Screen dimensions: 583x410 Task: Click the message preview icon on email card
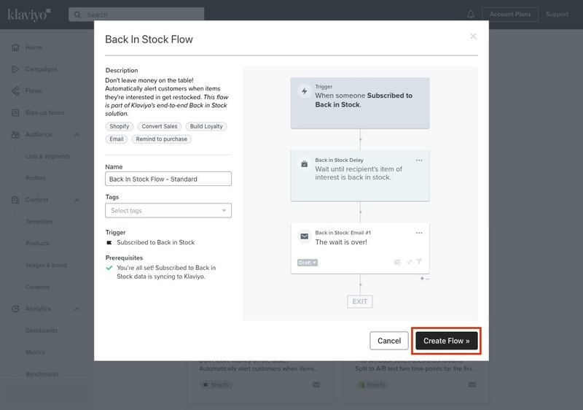397,263
